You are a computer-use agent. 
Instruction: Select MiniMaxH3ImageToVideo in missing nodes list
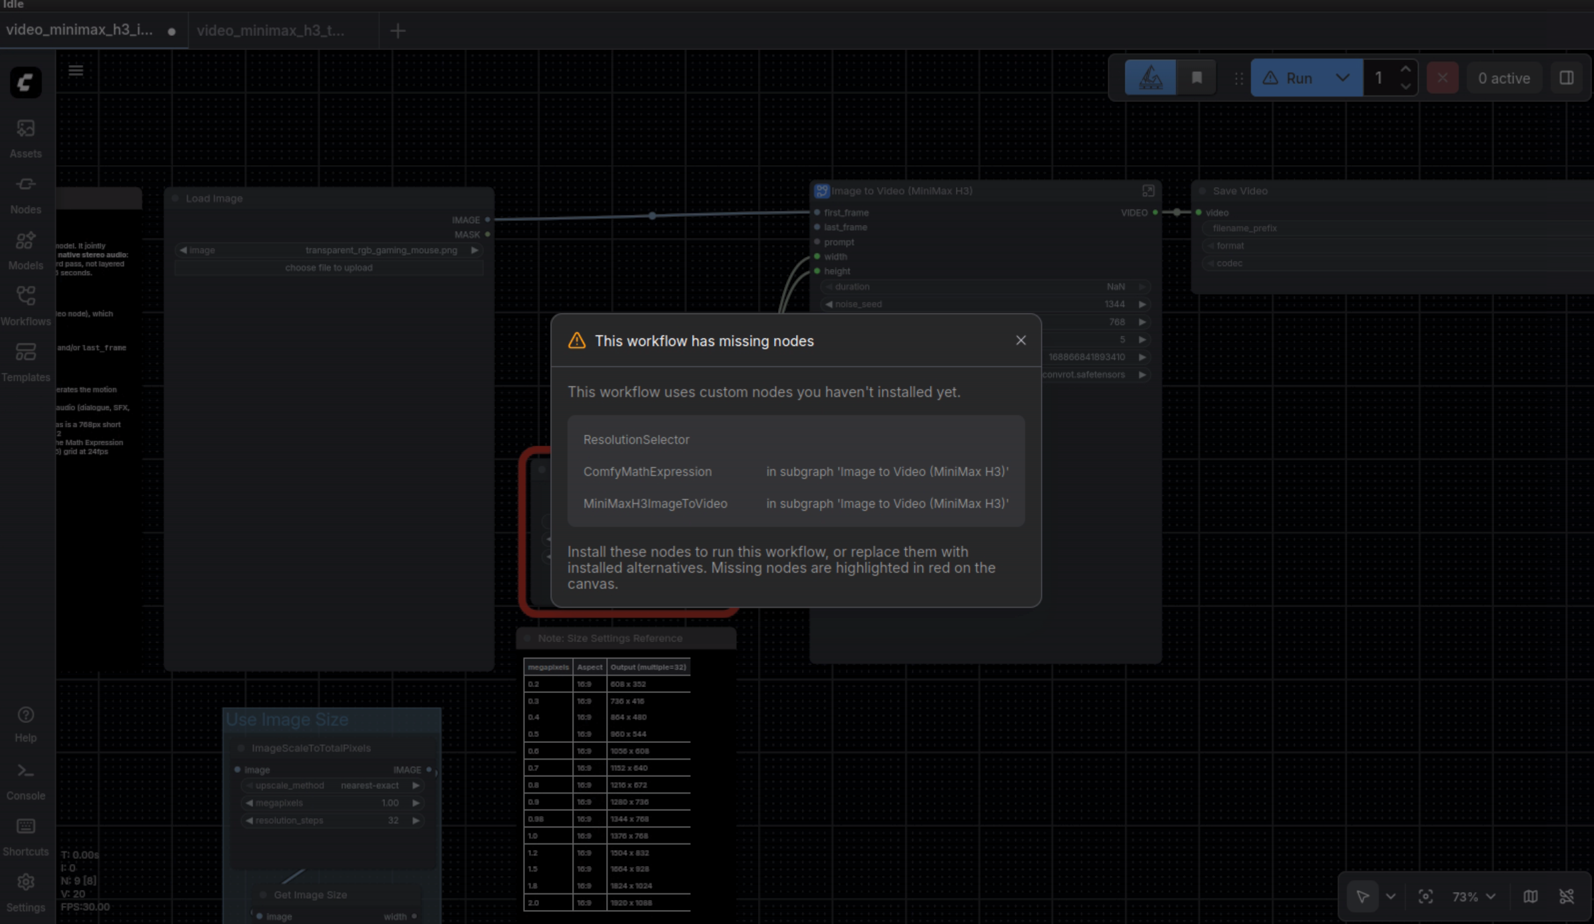coord(655,503)
